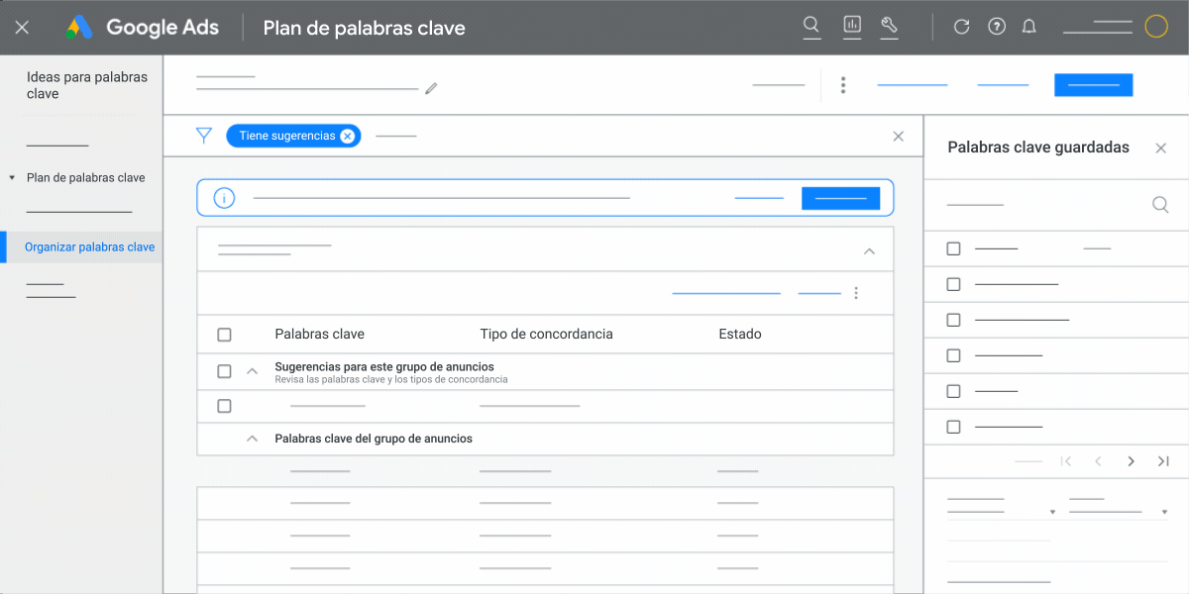Remove the Tiene sugerencias filter chip

(348, 136)
